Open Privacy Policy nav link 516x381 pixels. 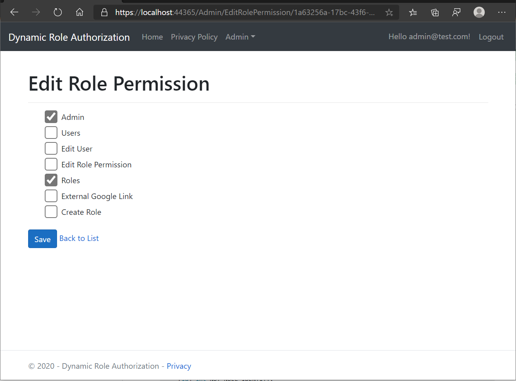[194, 37]
